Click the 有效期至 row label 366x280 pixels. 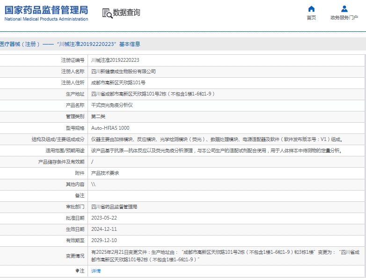pyautogui.click(x=75, y=240)
